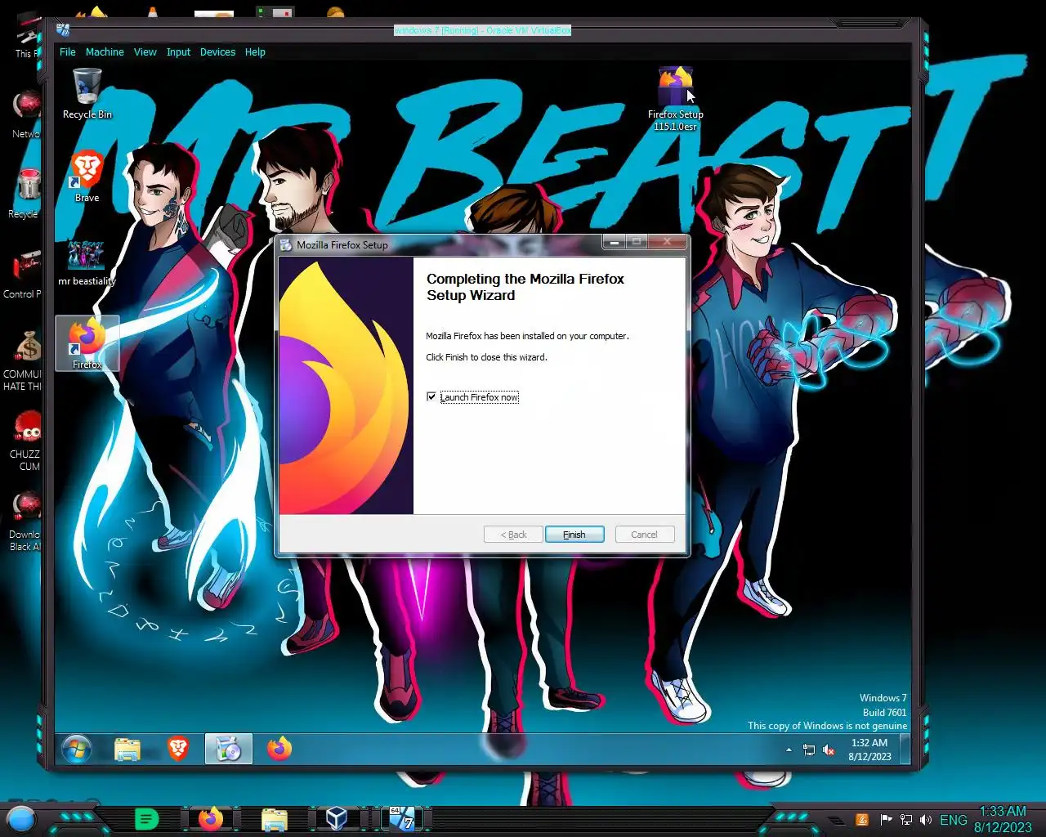Launch Brave from the VM taskbar
The height and width of the screenshot is (837, 1046).
[x=178, y=749]
